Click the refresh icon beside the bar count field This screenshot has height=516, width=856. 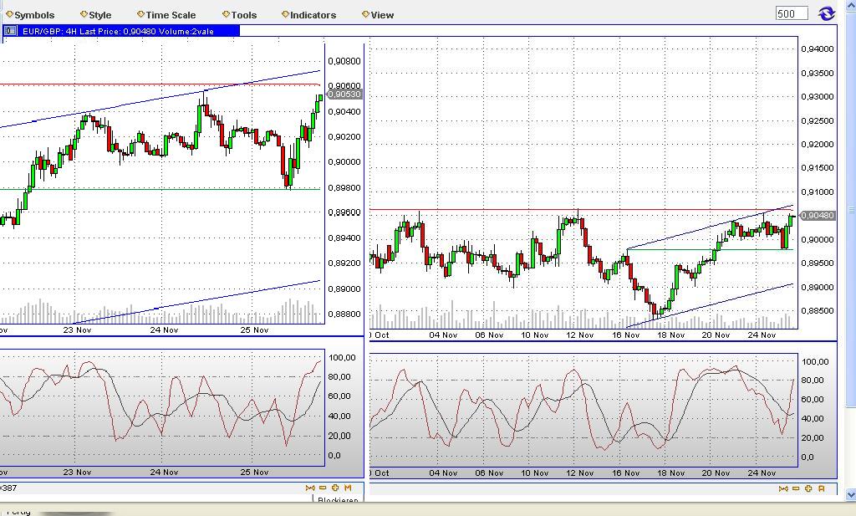pyautogui.click(x=827, y=13)
